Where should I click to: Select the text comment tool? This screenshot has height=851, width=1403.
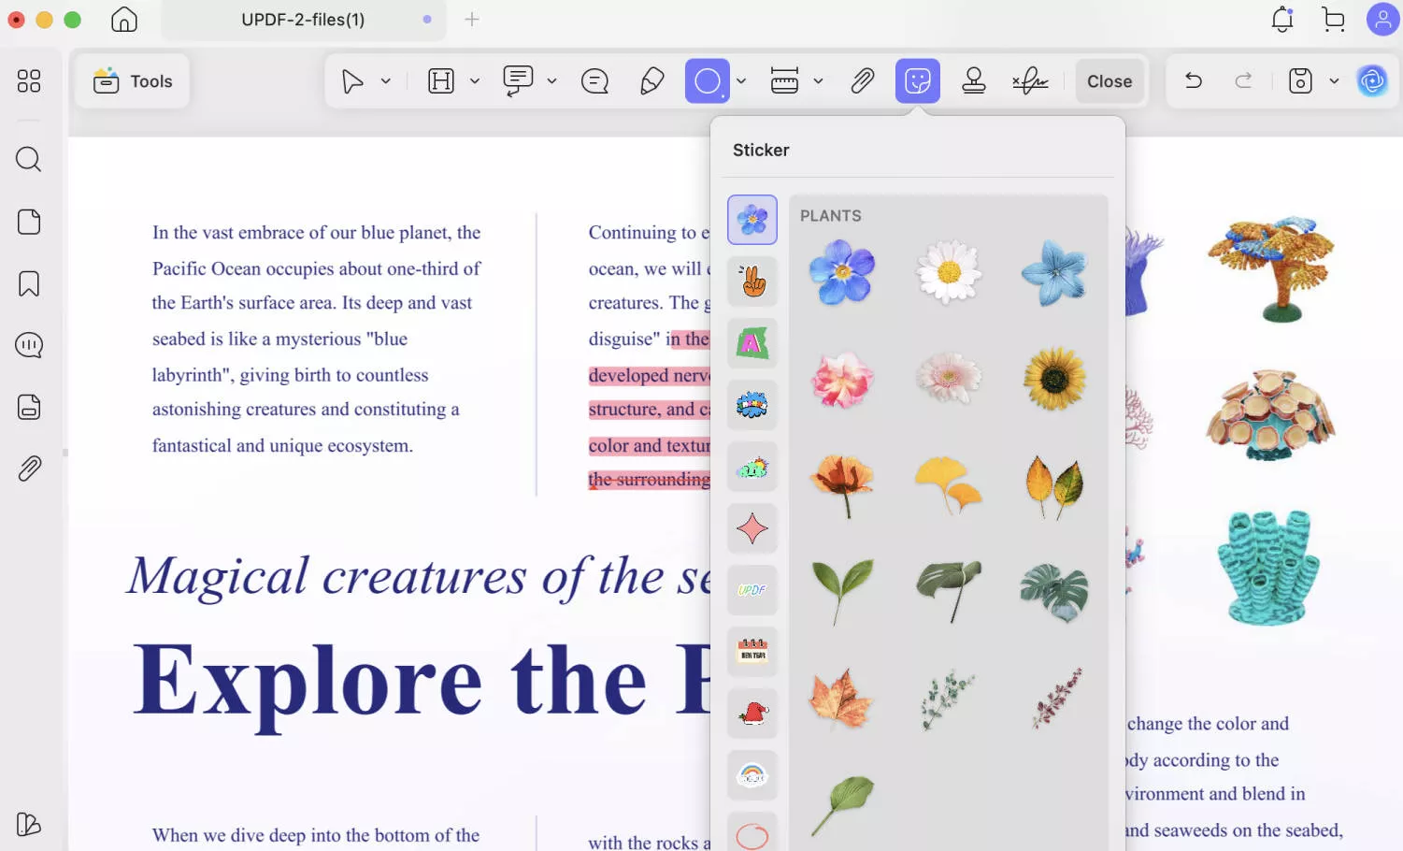pyautogui.click(x=594, y=80)
